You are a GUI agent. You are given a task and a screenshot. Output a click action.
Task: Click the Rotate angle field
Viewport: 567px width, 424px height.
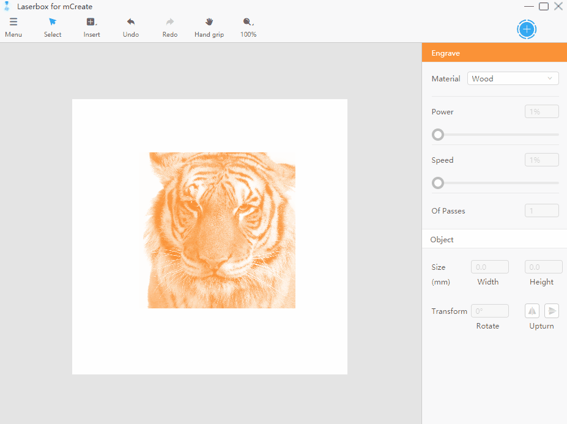[489, 311]
